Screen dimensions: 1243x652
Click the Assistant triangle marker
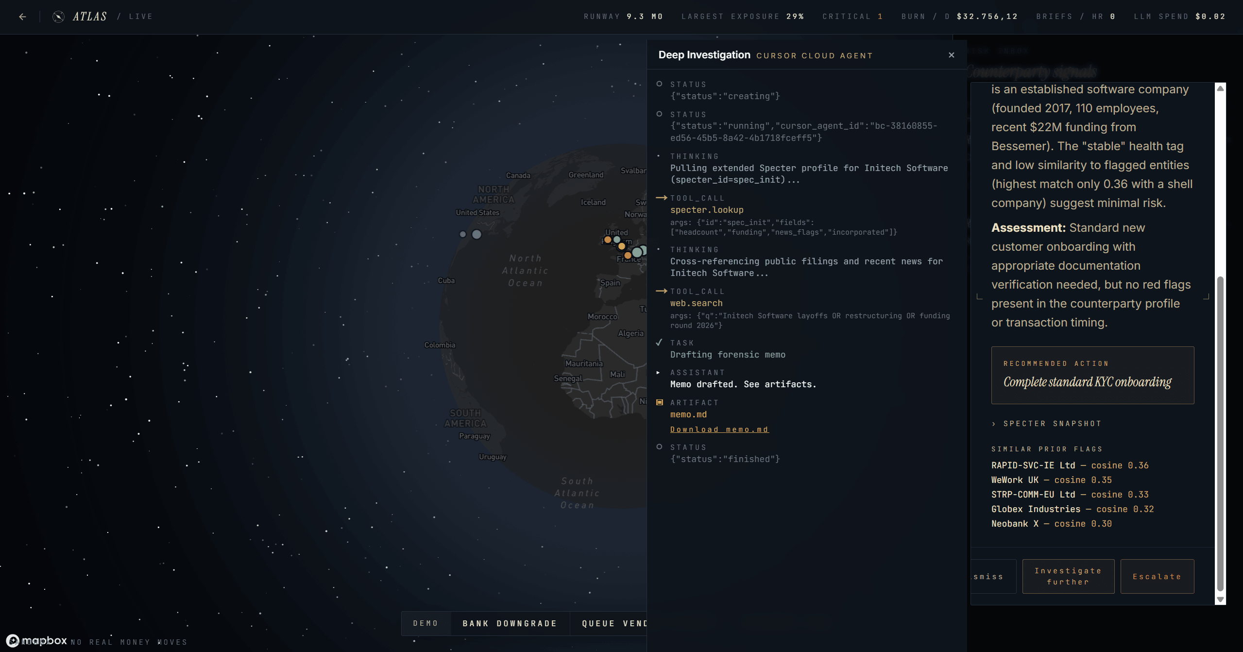658,373
